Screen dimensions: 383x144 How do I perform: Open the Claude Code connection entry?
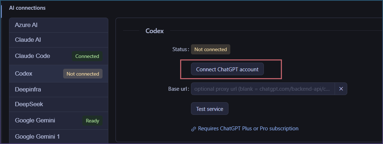pos(58,56)
